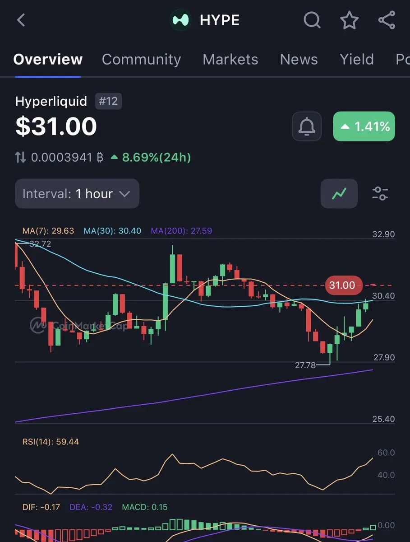Switch to News tab
The width and height of the screenshot is (410, 542).
[x=299, y=60]
